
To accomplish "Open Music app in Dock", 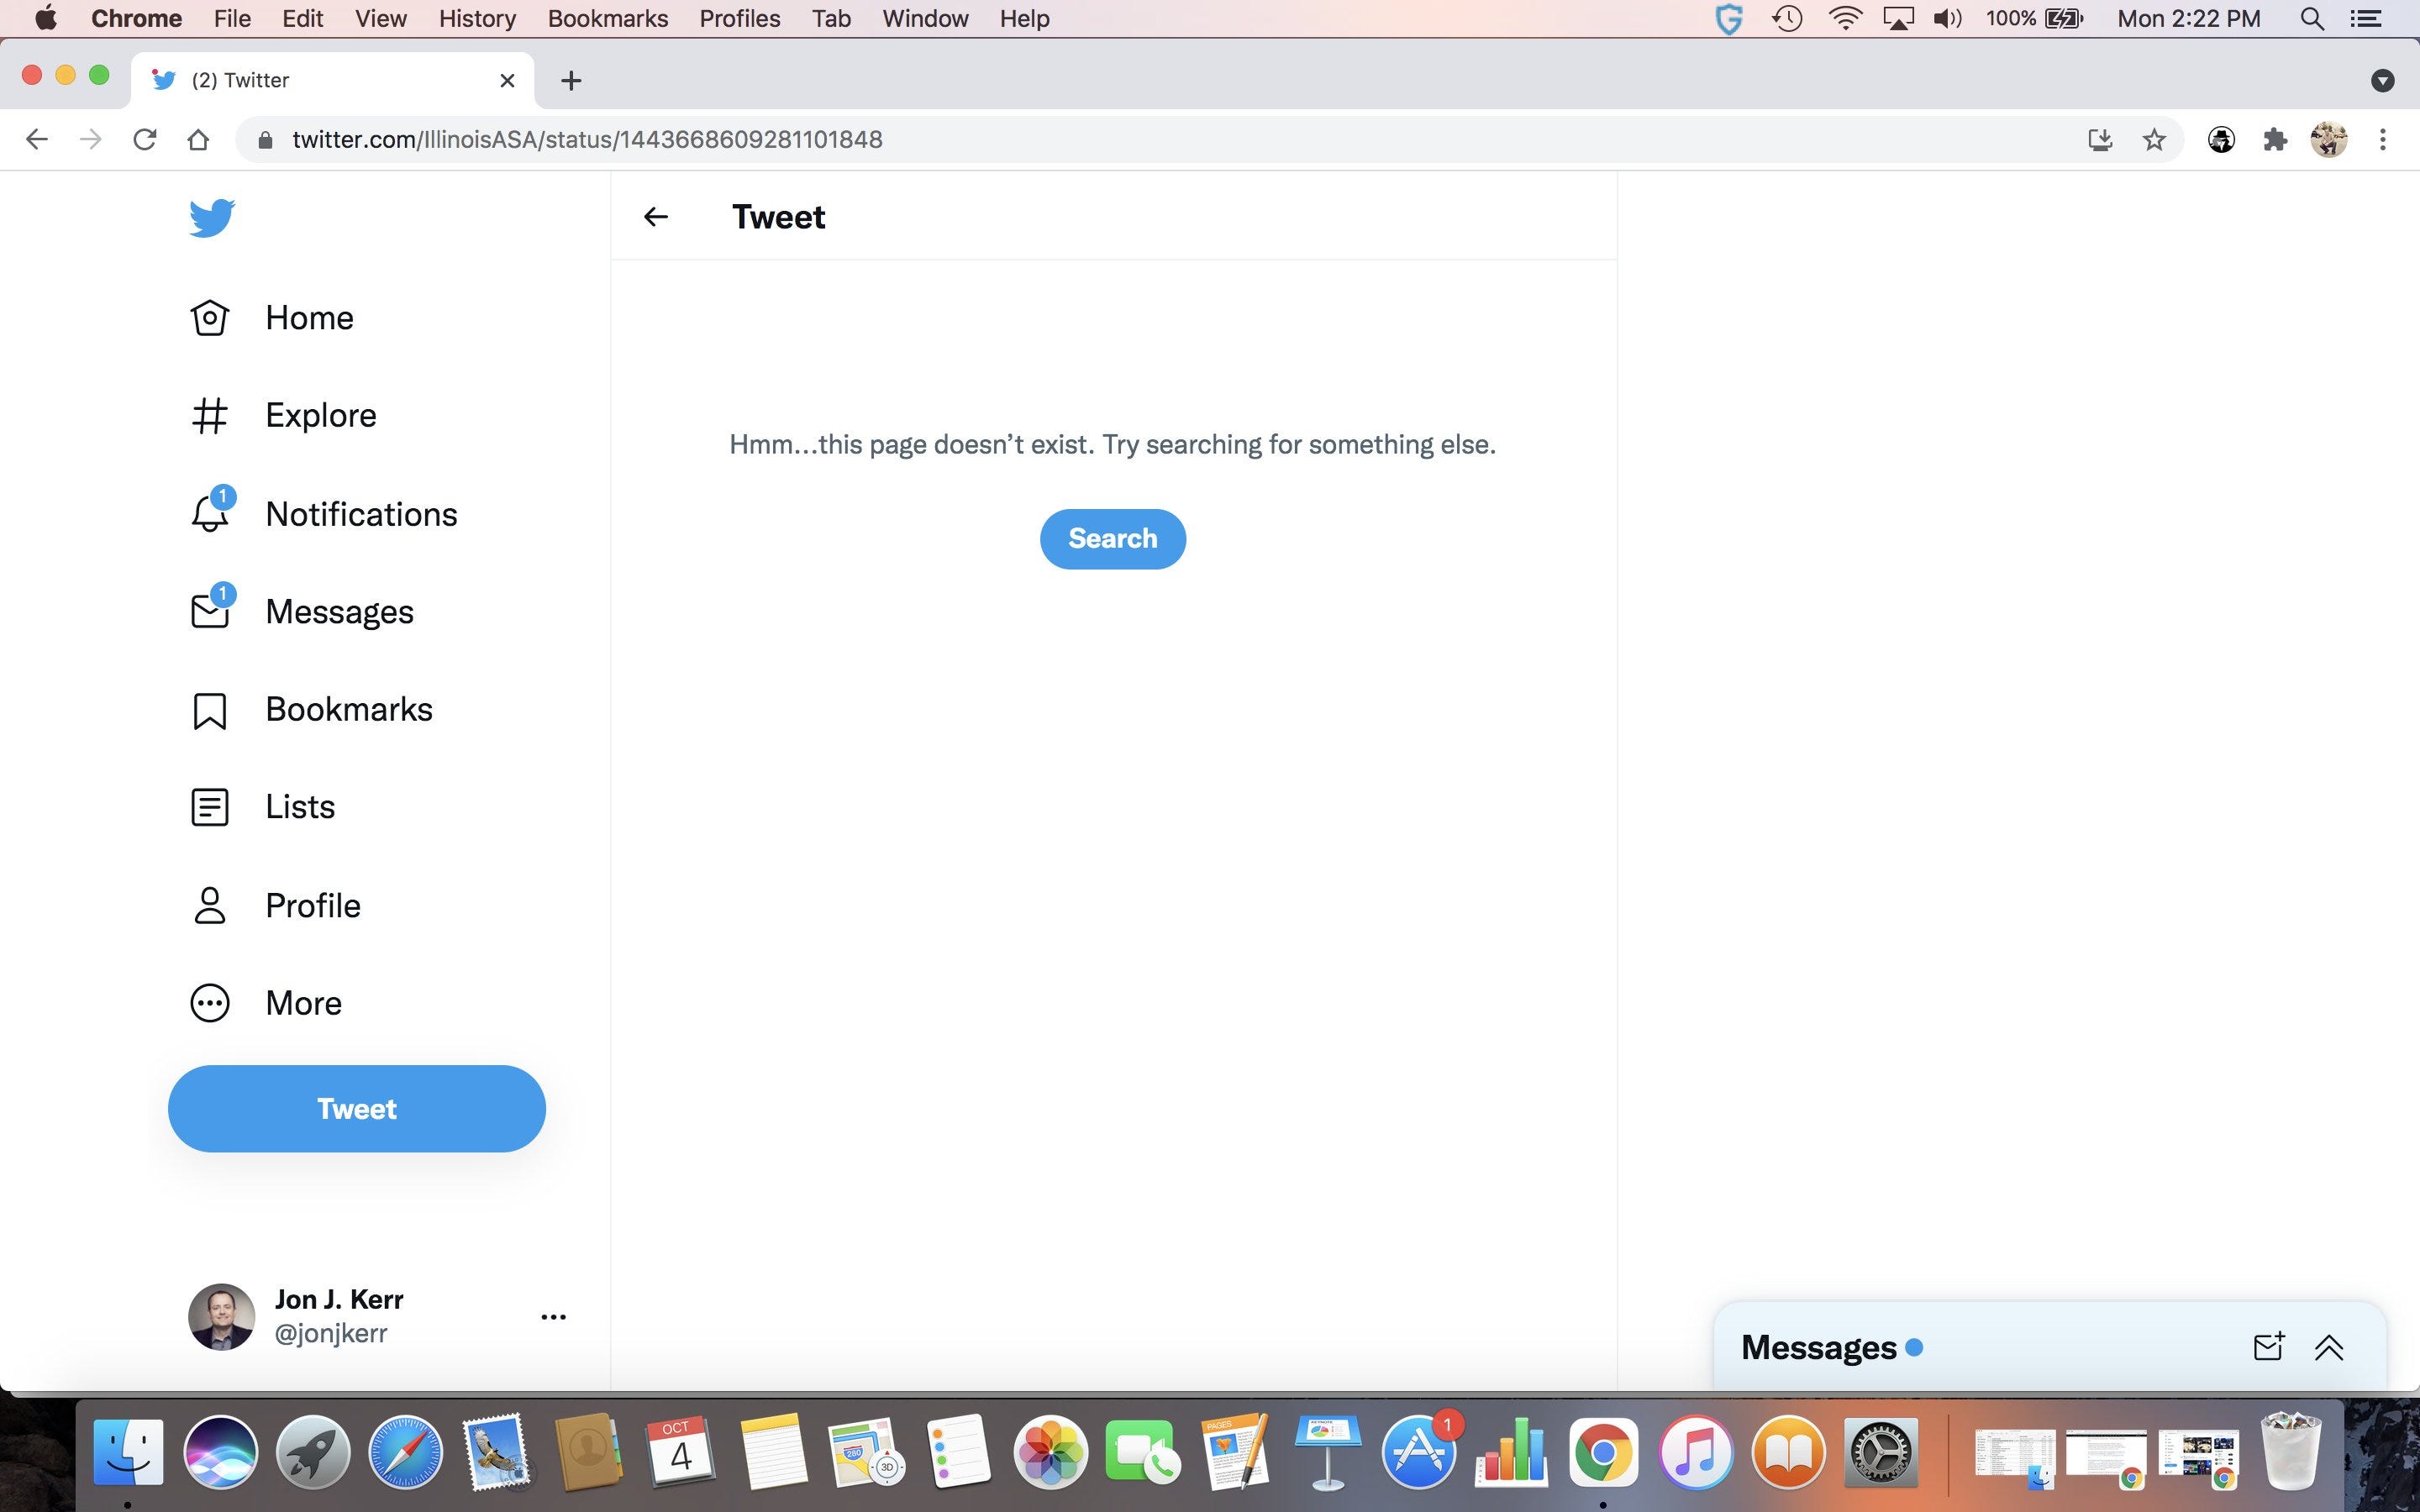I will coord(1696,1452).
